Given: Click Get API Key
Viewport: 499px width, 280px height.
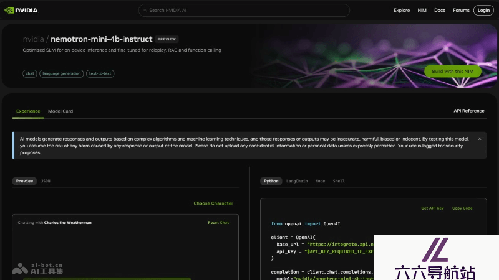Looking at the screenshot, I should click(x=432, y=208).
